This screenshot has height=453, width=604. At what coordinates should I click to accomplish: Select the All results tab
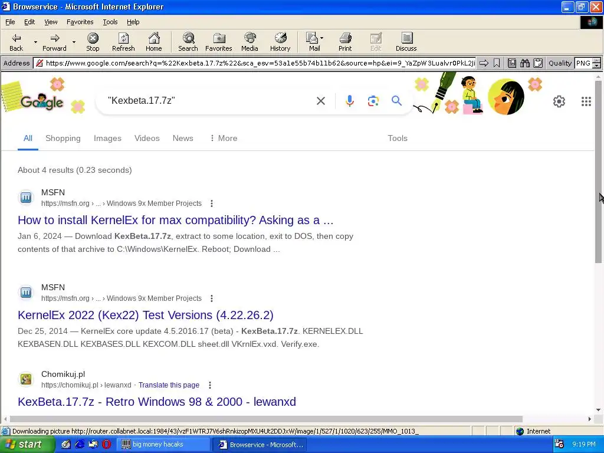pyautogui.click(x=28, y=138)
